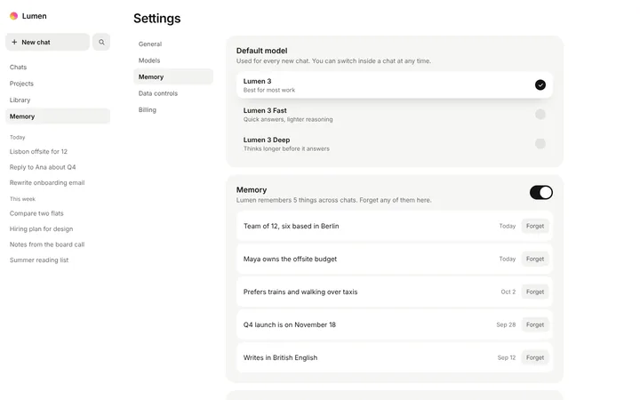Image resolution: width=640 pixels, height=400 pixels.
Task: Click the Lumen logo icon
Action: [14, 16]
